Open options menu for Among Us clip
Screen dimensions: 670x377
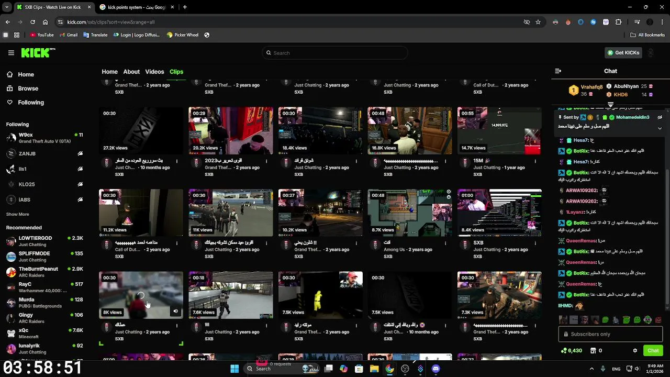(445, 243)
